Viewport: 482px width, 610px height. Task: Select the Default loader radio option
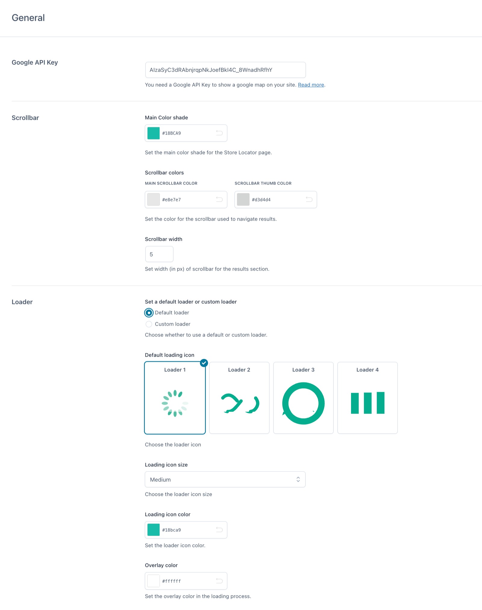149,313
